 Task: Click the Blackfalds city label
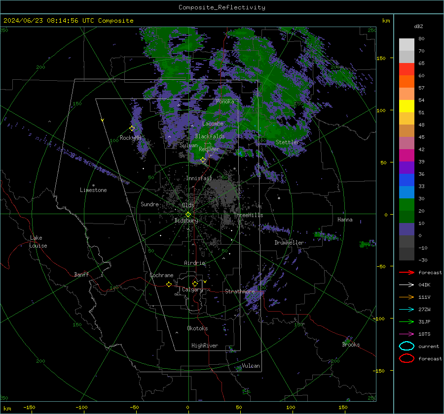click(x=210, y=136)
